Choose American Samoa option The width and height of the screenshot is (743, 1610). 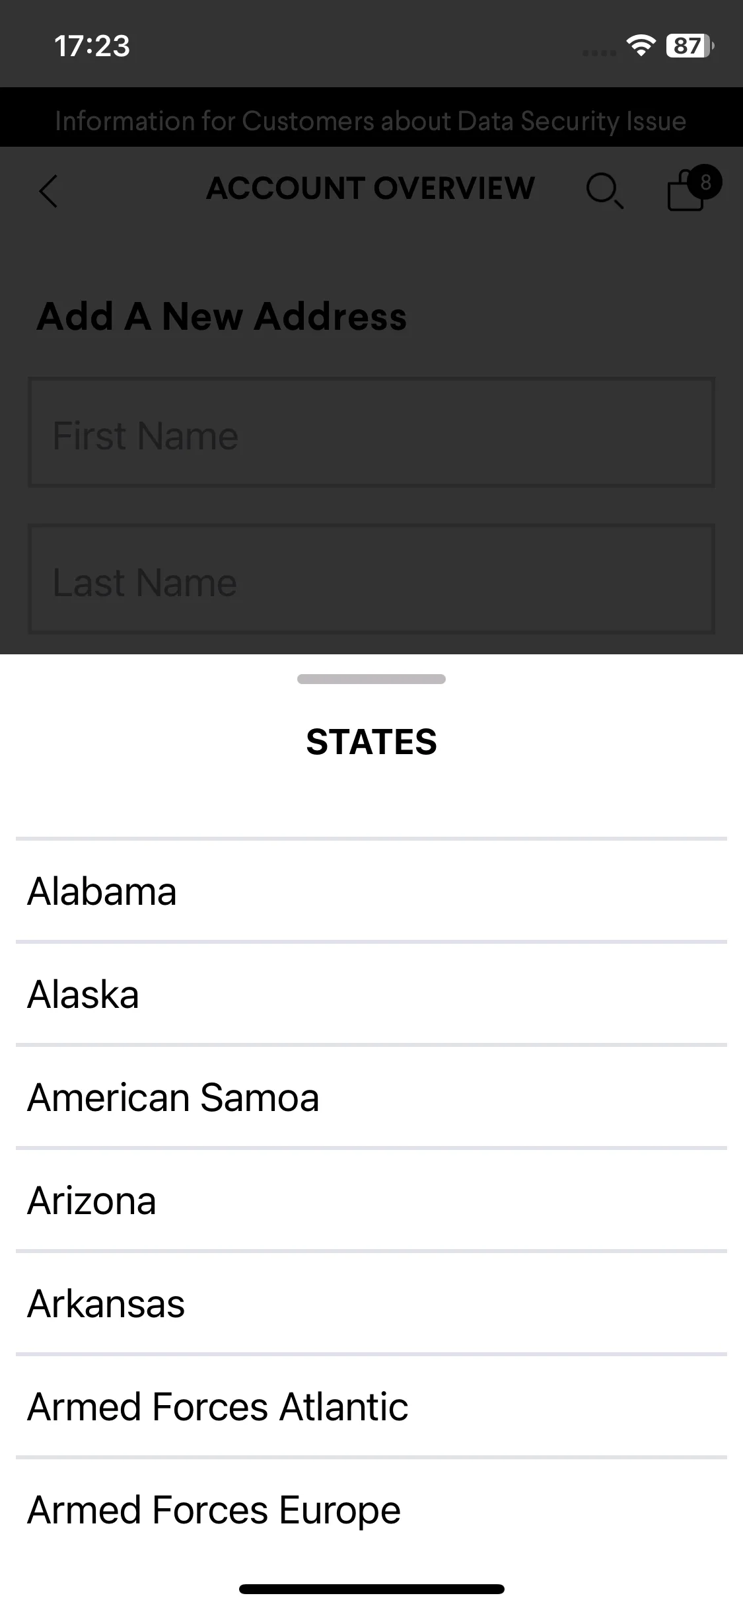371,1097
